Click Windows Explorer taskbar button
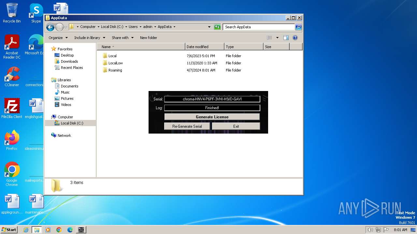Viewport: 417px width, 234px height. click(x=37, y=230)
